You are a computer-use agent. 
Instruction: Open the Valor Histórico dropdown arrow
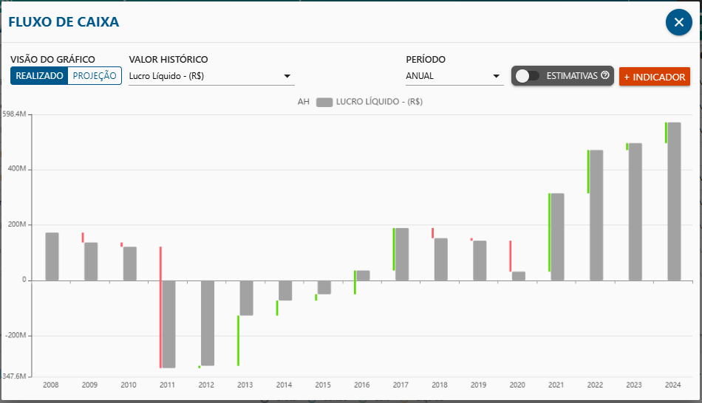coord(287,76)
